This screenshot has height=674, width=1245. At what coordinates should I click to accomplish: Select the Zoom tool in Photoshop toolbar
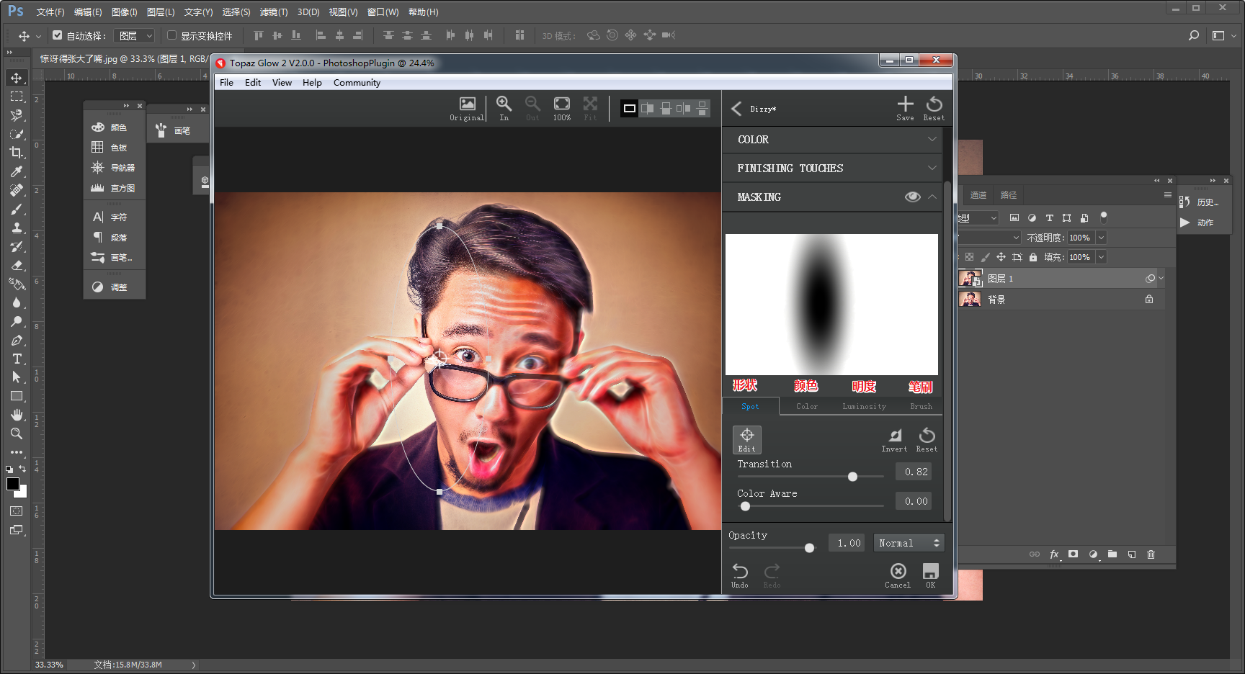pyautogui.click(x=17, y=433)
